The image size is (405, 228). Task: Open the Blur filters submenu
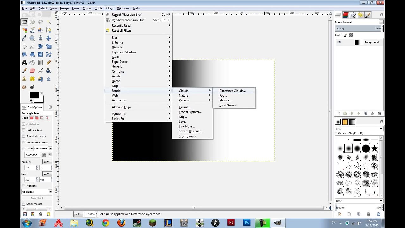pyautogui.click(x=138, y=38)
